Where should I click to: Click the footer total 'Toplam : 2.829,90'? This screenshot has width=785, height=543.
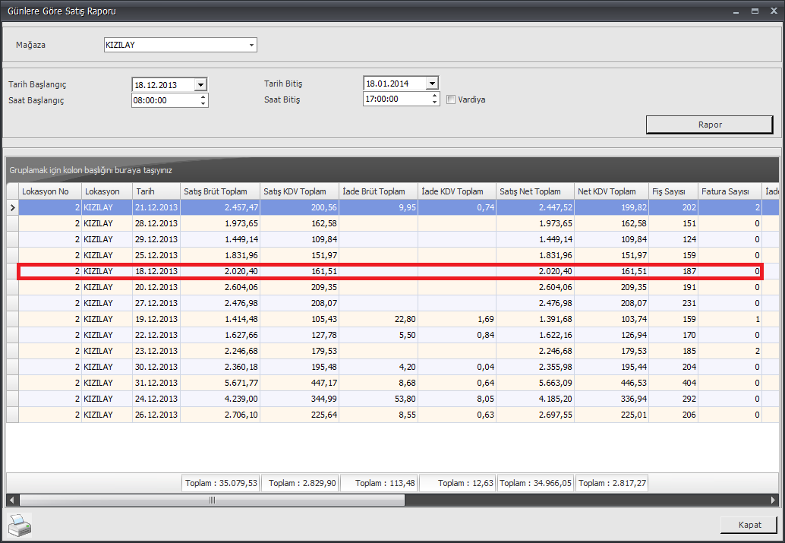[301, 484]
